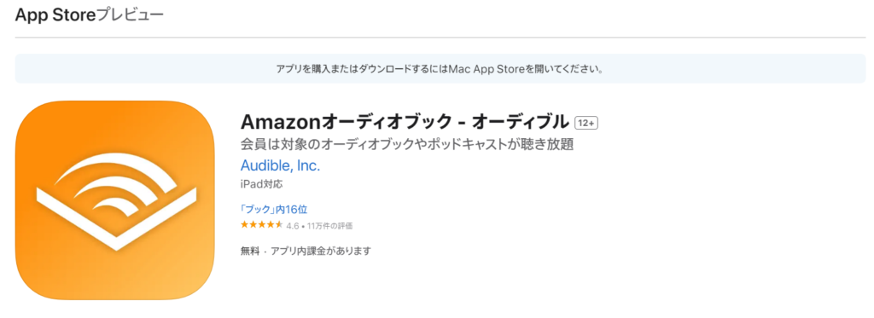Click the 11万件の評価 review count
The width and height of the screenshot is (874, 318).
329,226
